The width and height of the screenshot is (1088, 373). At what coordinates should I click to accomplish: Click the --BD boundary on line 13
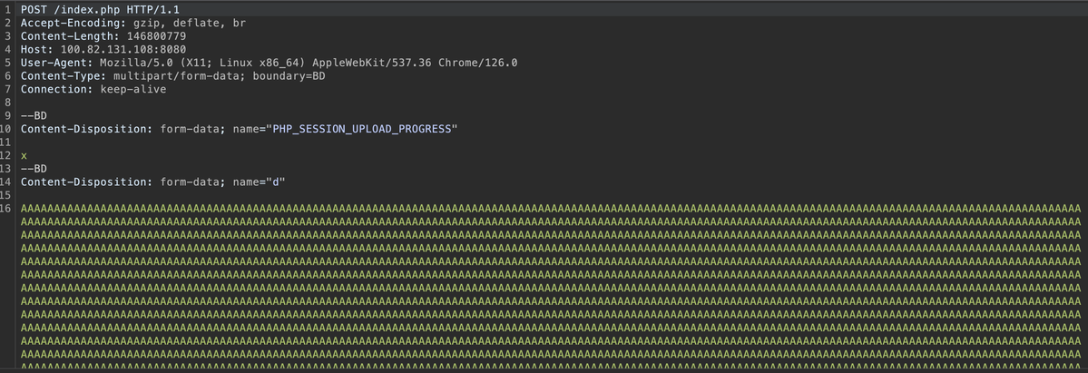click(x=34, y=169)
